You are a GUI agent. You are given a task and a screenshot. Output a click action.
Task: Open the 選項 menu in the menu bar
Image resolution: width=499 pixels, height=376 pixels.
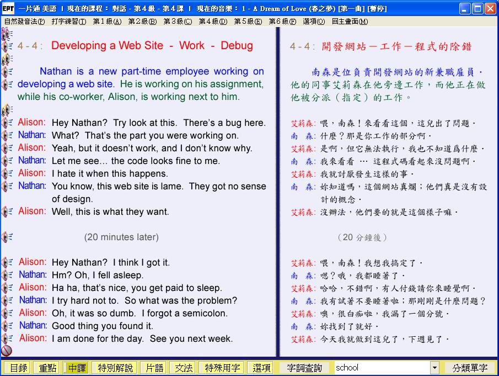point(314,22)
